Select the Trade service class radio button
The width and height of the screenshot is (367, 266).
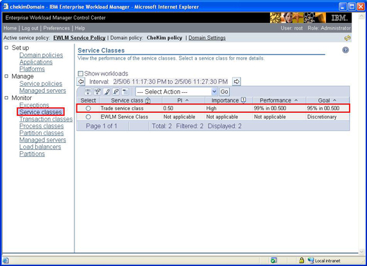click(x=89, y=108)
